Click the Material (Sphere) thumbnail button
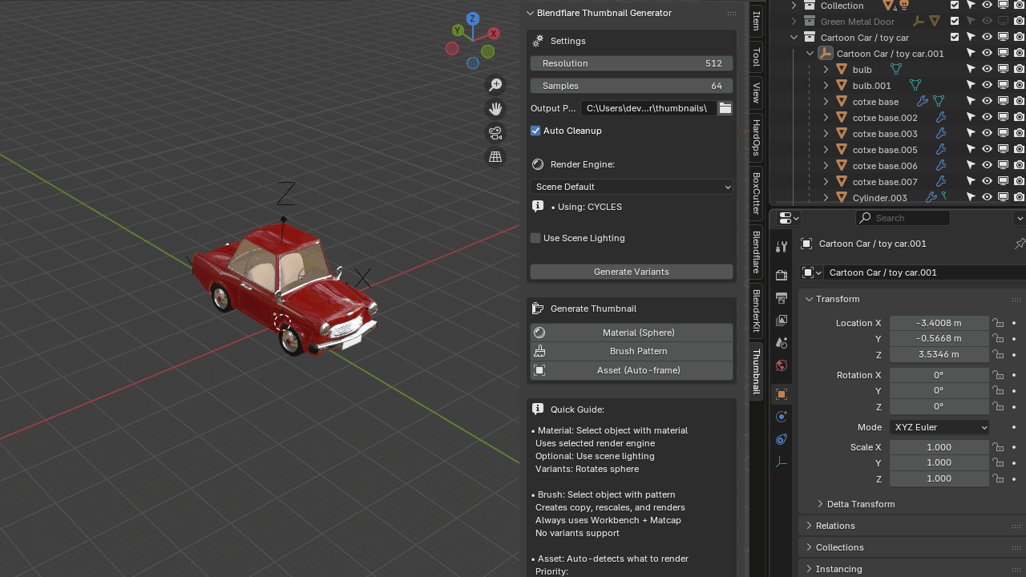Image resolution: width=1026 pixels, height=577 pixels. coord(631,333)
